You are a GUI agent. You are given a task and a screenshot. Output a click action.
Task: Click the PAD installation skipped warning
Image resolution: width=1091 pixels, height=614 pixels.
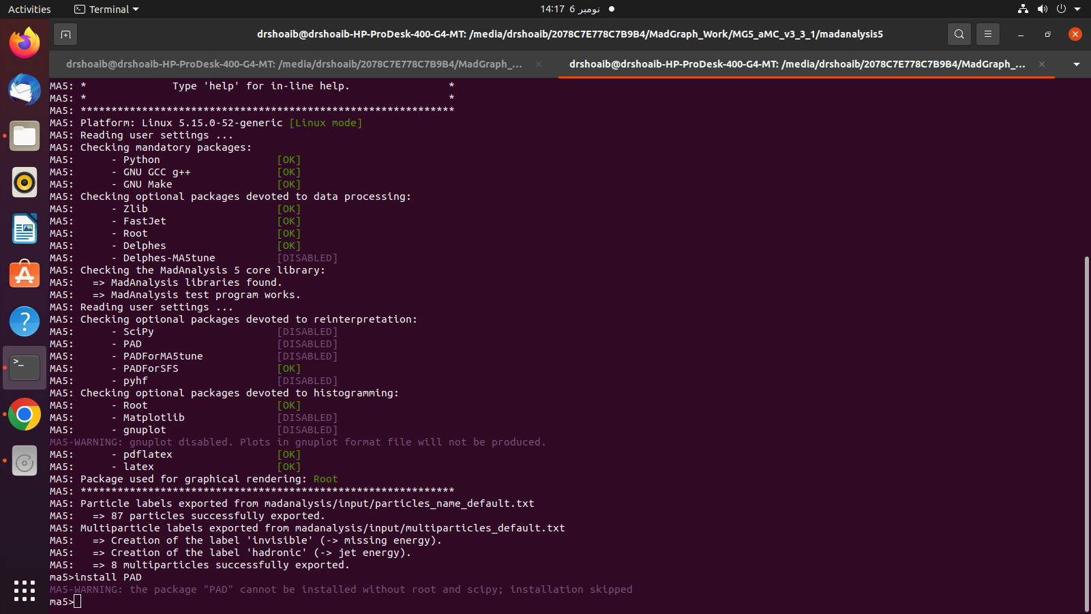pos(341,589)
